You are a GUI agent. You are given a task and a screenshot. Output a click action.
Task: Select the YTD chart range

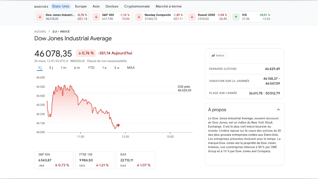tap(91, 68)
